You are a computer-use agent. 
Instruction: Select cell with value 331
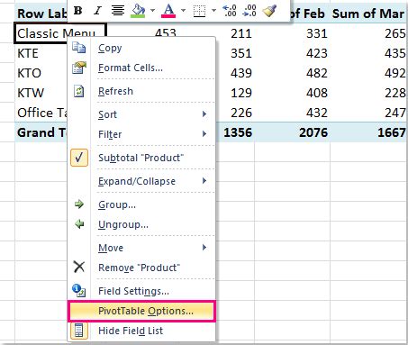292,33
